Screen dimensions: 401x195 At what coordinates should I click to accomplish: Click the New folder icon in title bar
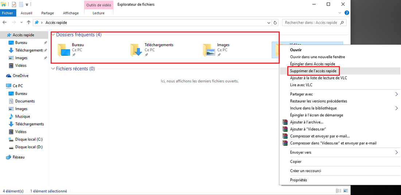pos(21,4)
